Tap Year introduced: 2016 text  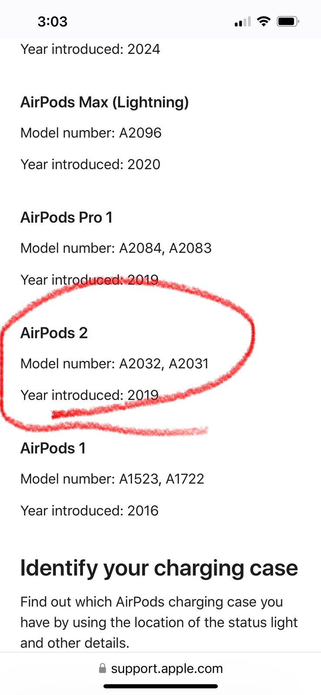point(89,510)
